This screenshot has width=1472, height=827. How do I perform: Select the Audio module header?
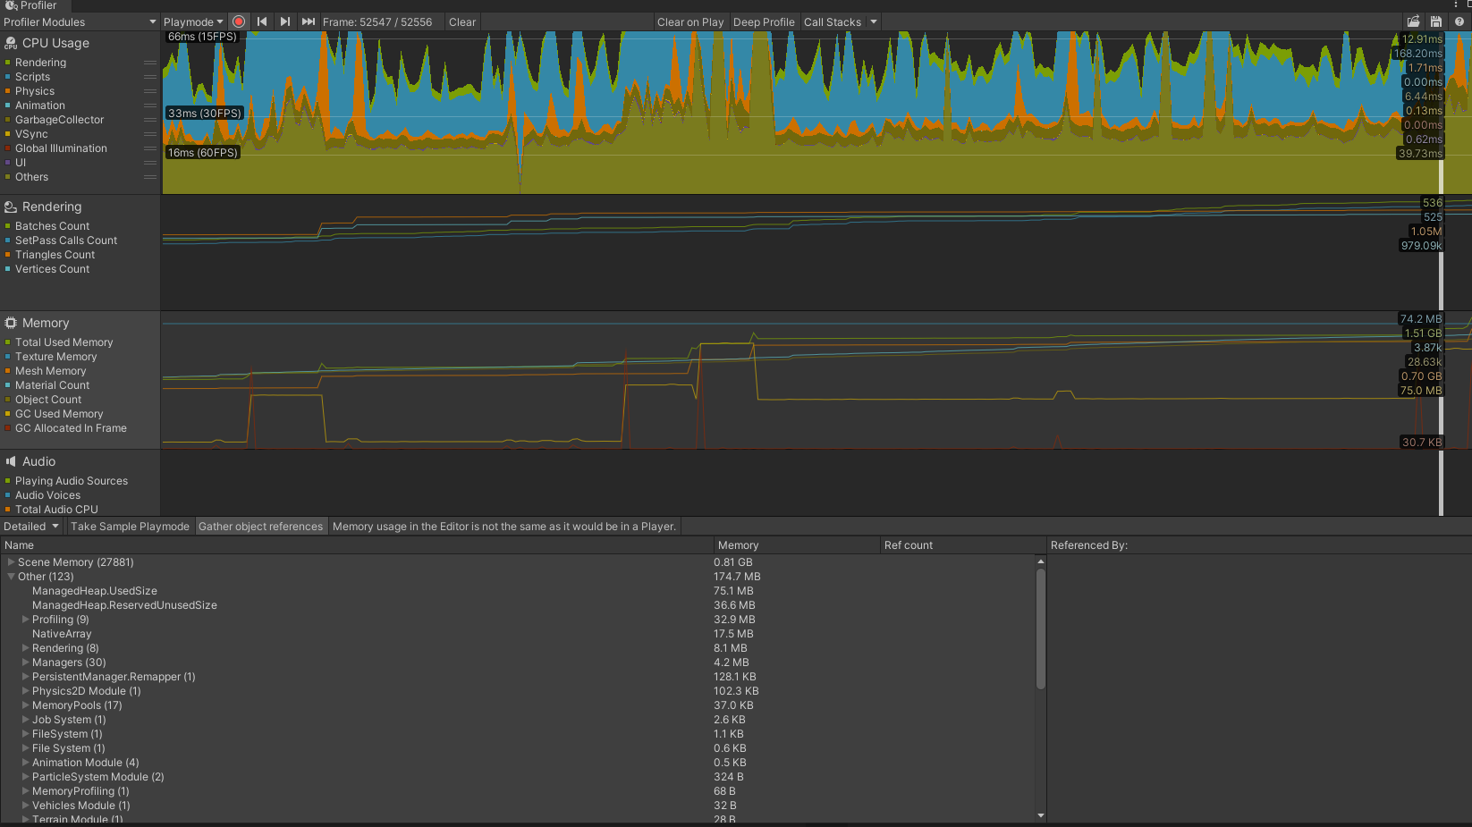tap(38, 461)
